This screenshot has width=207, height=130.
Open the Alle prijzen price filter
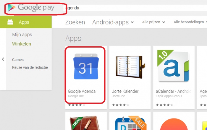coord(153,22)
